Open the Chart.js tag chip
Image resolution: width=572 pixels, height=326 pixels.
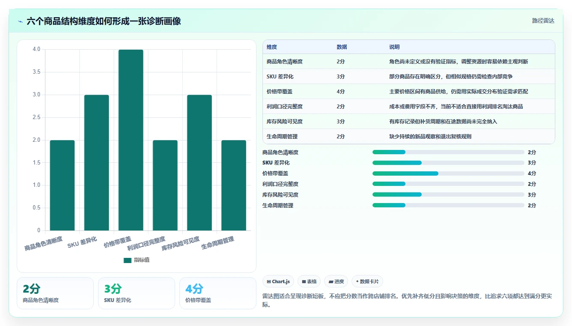278,281
